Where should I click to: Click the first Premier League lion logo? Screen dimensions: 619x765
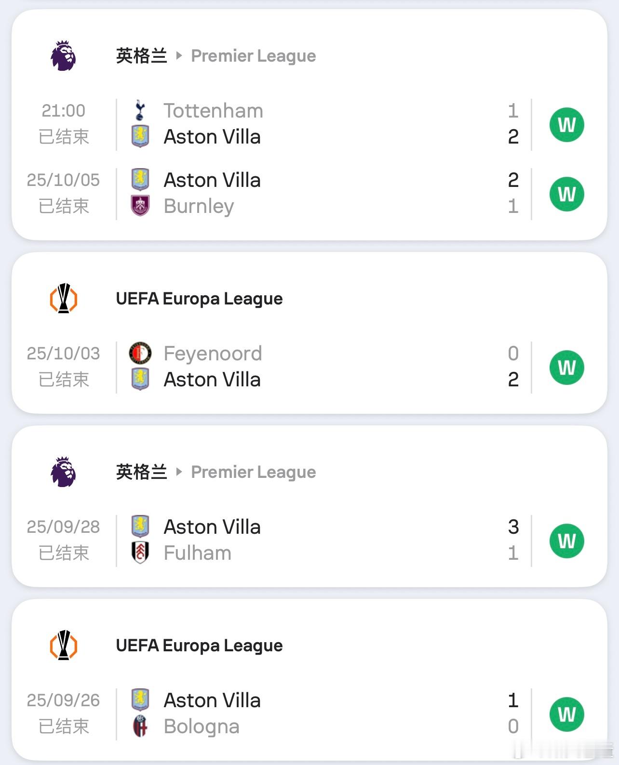click(63, 56)
